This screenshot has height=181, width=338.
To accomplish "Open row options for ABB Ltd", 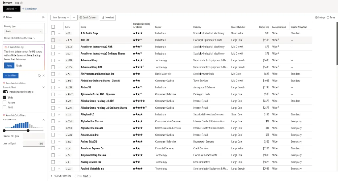I will coord(59,40).
